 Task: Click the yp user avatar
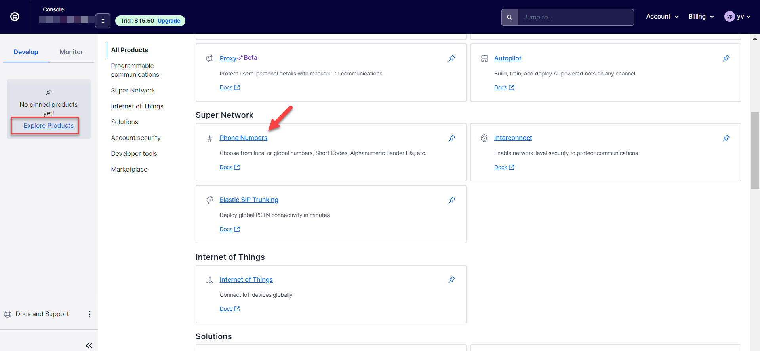point(729,17)
